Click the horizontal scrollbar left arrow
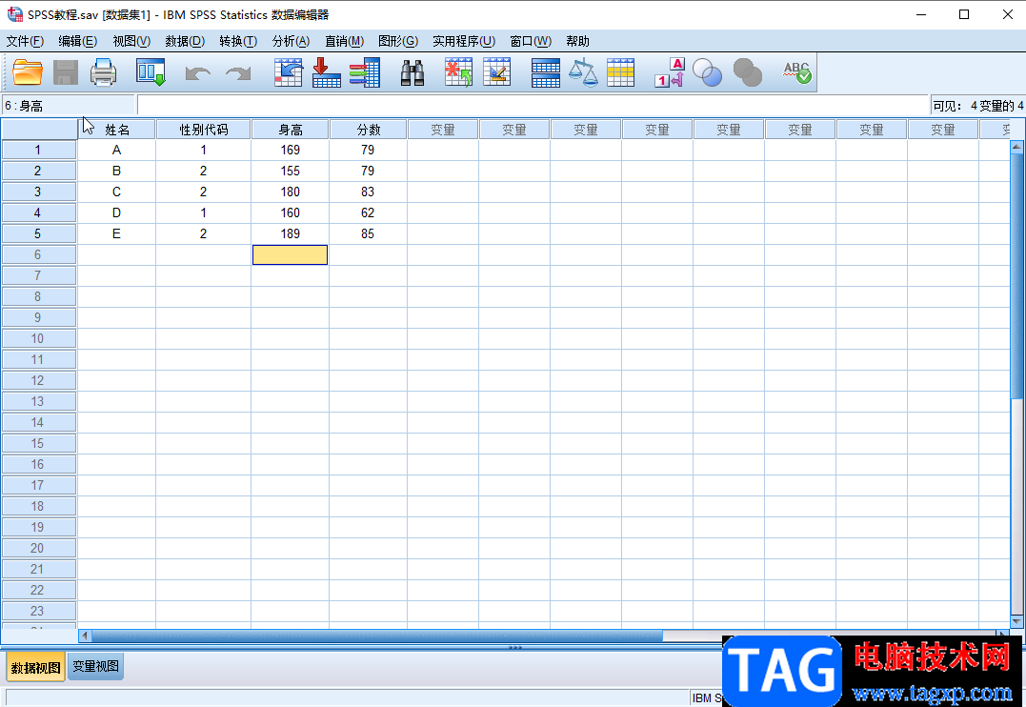 85,636
